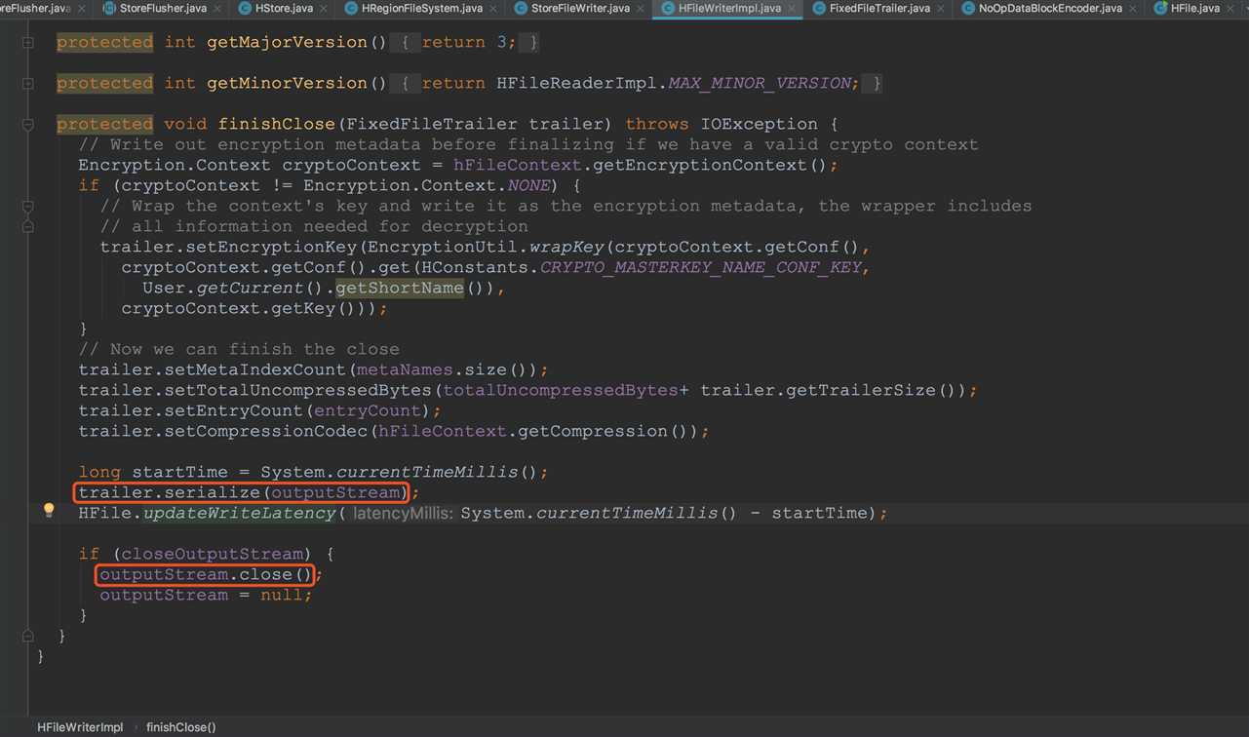Click the trailer.serialize call
The image size is (1249, 737).
241,493
